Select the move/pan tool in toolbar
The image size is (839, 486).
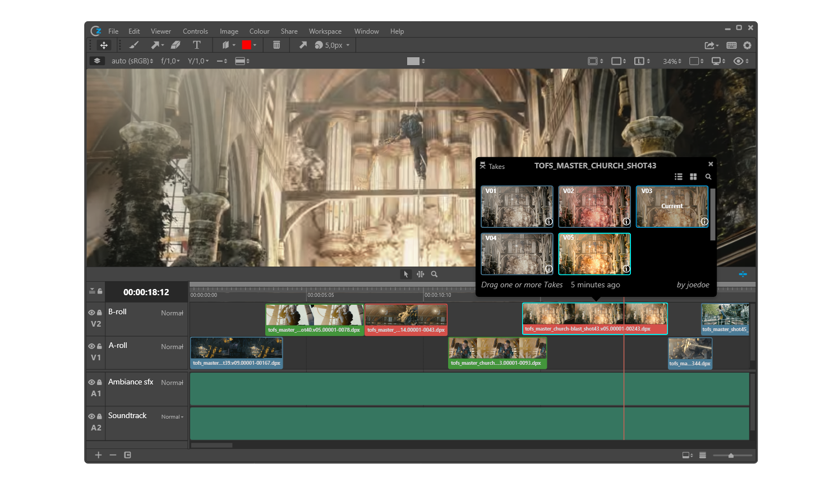[104, 45]
